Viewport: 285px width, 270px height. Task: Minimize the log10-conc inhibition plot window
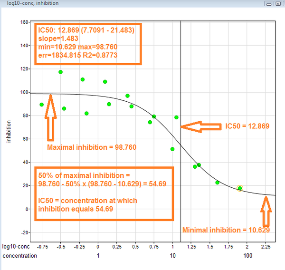click(x=269, y=4)
